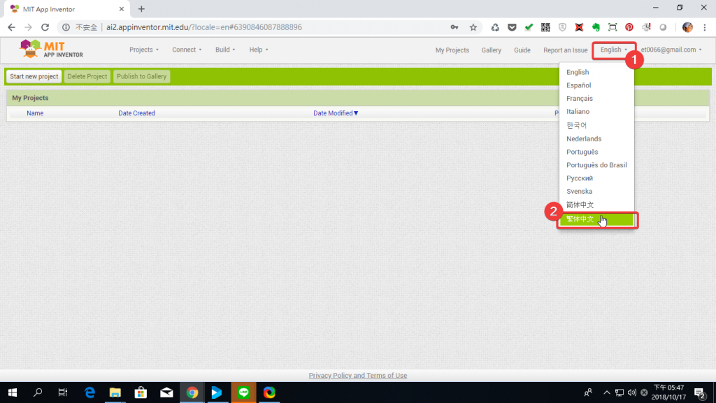Screen dimensions: 716x403
Task: Open the Projects dropdown menu
Action: 144,50
